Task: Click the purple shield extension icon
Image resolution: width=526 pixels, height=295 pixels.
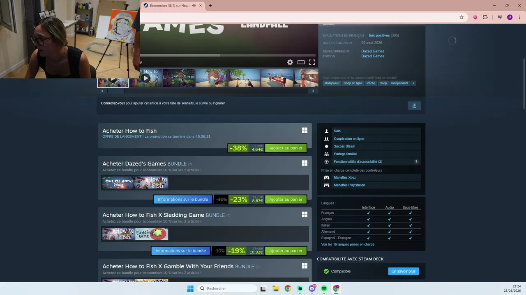Action: (x=475, y=17)
